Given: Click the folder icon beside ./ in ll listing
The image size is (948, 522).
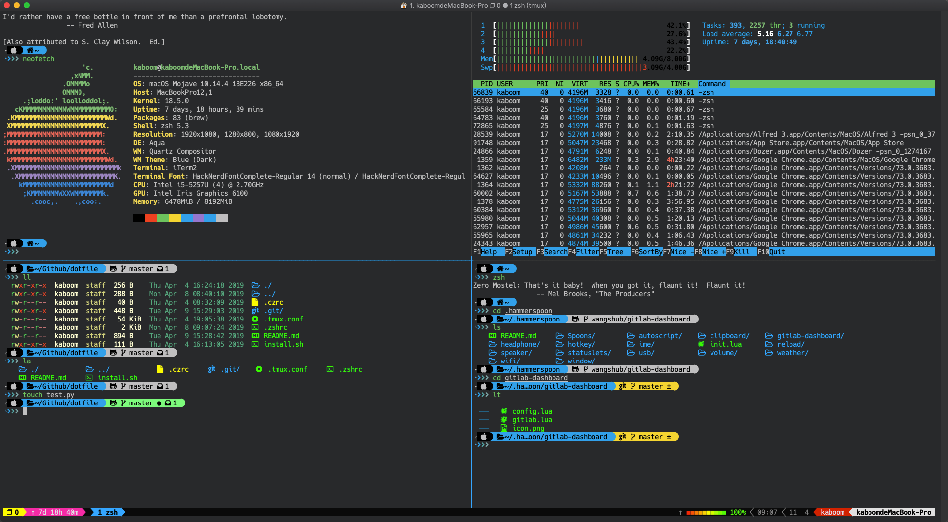Looking at the screenshot, I should 255,285.
